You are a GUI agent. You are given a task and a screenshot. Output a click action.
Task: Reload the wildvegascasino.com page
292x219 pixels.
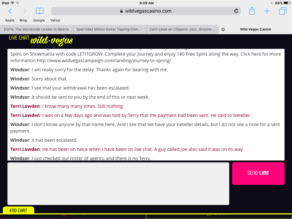click(x=236, y=11)
